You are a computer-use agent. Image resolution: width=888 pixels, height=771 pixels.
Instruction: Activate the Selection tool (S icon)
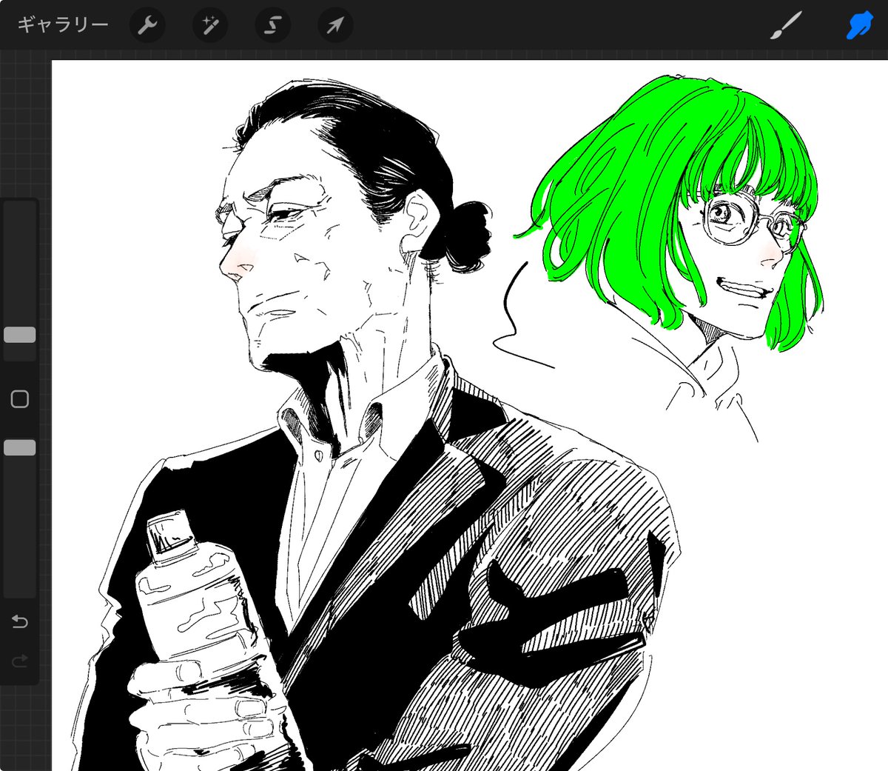coord(272,26)
